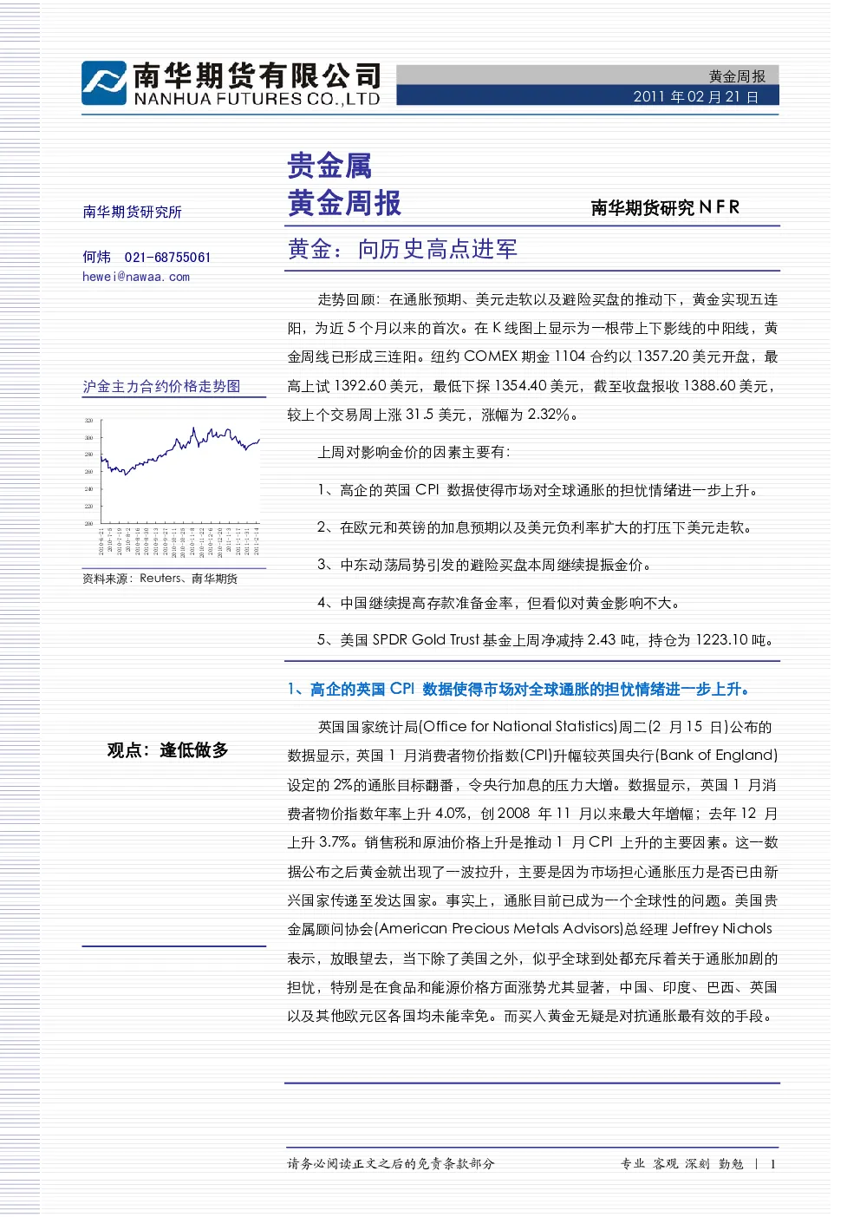Click the subtitle 黄金：向历史高点进军
Image resolution: width=860 pixels, height=1217 pixels.
402,249
